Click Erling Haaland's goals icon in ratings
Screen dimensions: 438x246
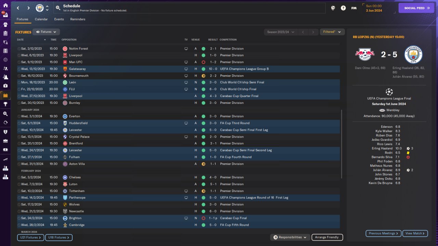[408, 149]
